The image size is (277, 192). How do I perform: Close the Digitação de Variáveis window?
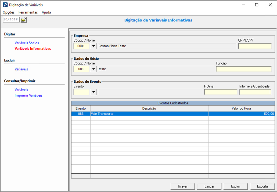(x=270, y=5)
